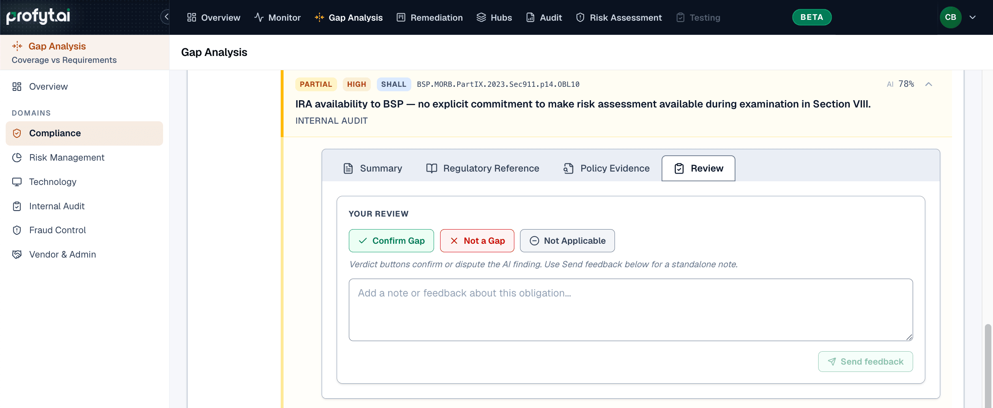993x408 pixels.
Task: Click the IRA availability to BSP heading
Action: [583, 104]
